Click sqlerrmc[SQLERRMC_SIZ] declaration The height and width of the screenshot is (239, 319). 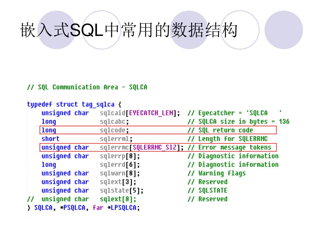coord(142,147)
